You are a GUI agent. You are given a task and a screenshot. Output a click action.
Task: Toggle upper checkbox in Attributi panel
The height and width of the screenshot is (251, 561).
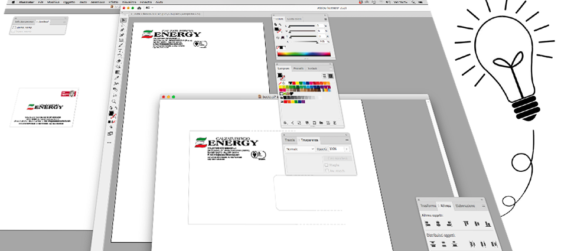pos(13,27)
